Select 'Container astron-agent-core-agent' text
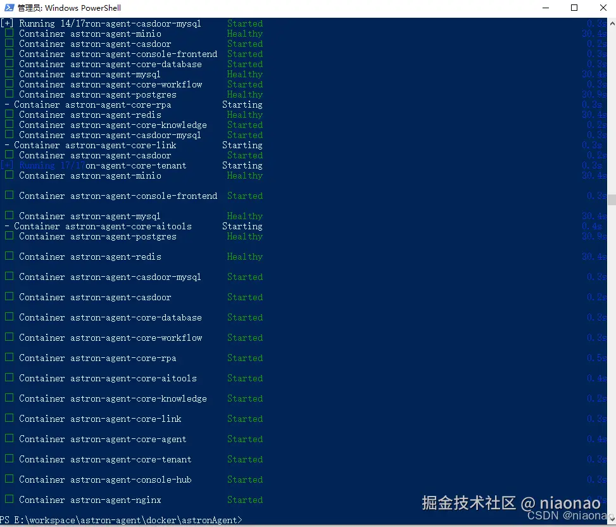The width and height of the screenshot is (616, 527). coord(103,439)
